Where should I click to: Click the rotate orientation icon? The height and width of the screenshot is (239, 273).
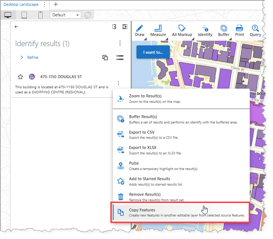coord(87,15)
